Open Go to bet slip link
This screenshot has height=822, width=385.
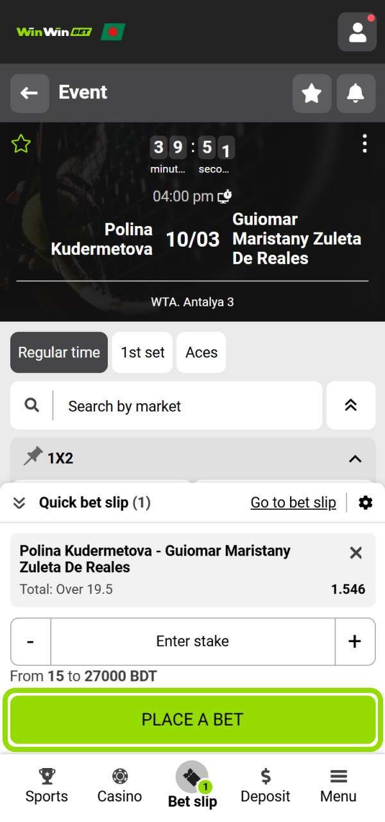tap(293, 502)
